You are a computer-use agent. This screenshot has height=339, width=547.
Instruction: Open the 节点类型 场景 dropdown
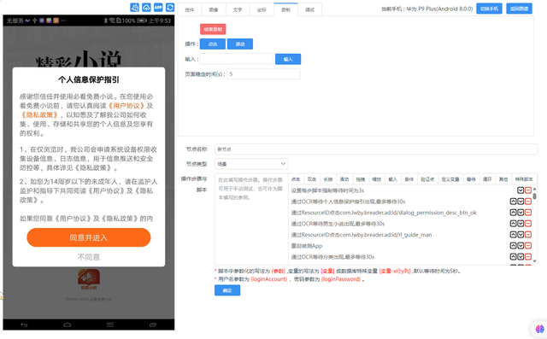pos(251,164)
